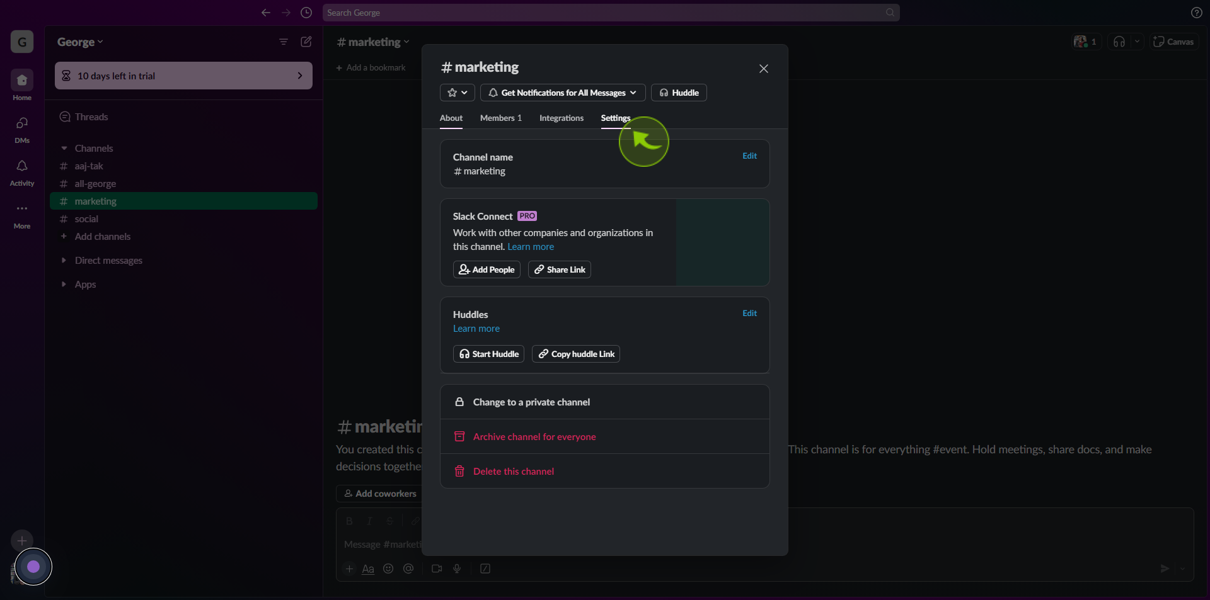Click the Start Huddle button
The height and width of the screenshot is (600, 1210).
(488, 354)
